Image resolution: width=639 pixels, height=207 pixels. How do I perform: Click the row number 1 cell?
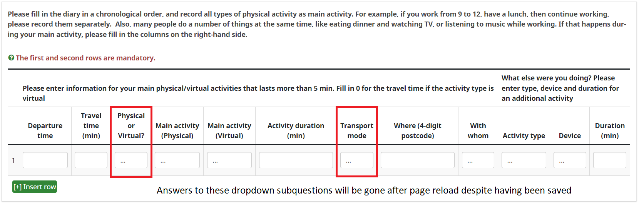[x=13, y=160]
